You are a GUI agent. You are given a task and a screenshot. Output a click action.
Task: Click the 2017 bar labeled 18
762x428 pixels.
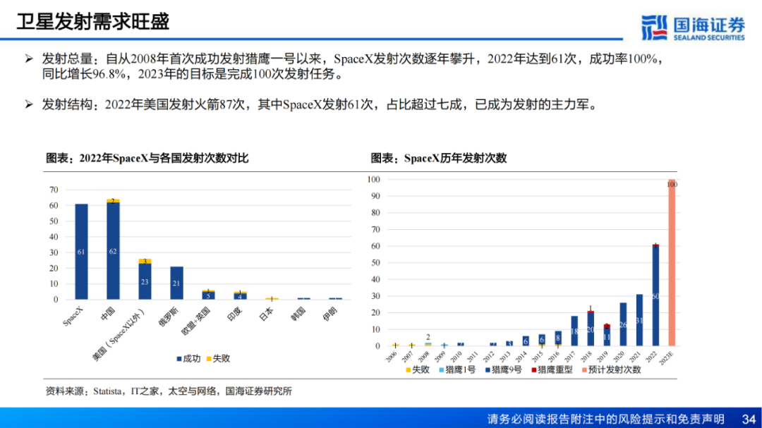tap(574, 331)
